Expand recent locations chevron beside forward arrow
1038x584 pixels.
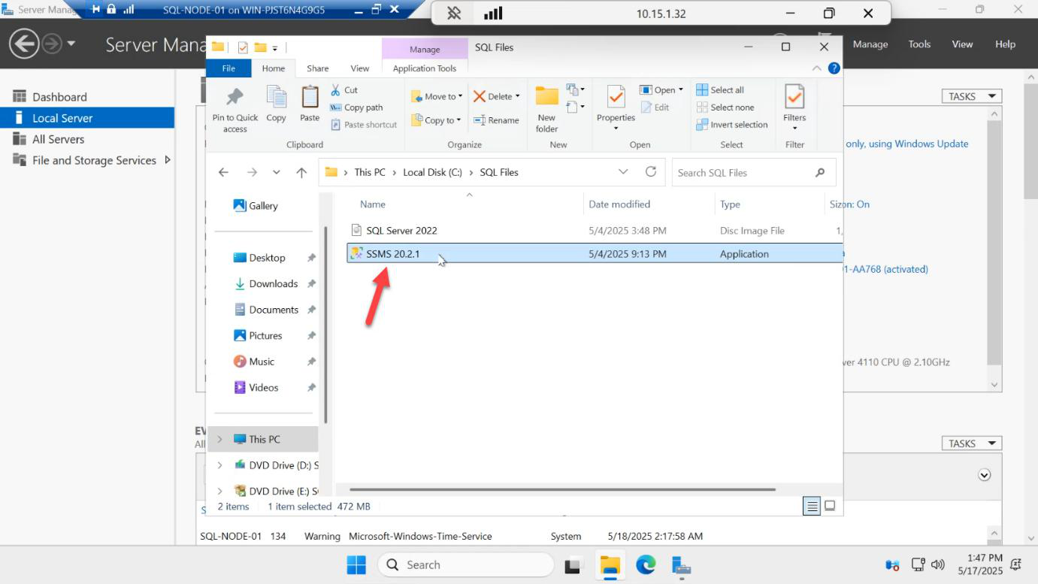277,172
